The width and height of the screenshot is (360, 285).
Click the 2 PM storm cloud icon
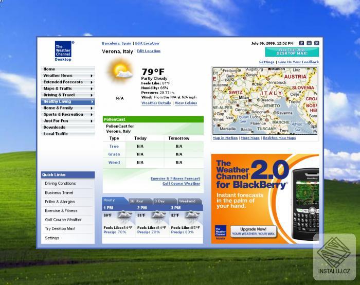158,217
